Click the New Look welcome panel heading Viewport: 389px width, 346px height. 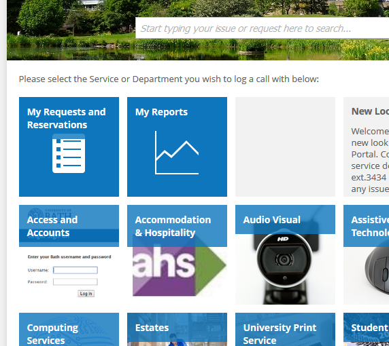coord(370,111)
